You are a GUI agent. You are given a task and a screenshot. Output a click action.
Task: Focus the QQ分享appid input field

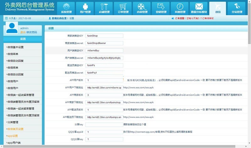coord(104,132)
